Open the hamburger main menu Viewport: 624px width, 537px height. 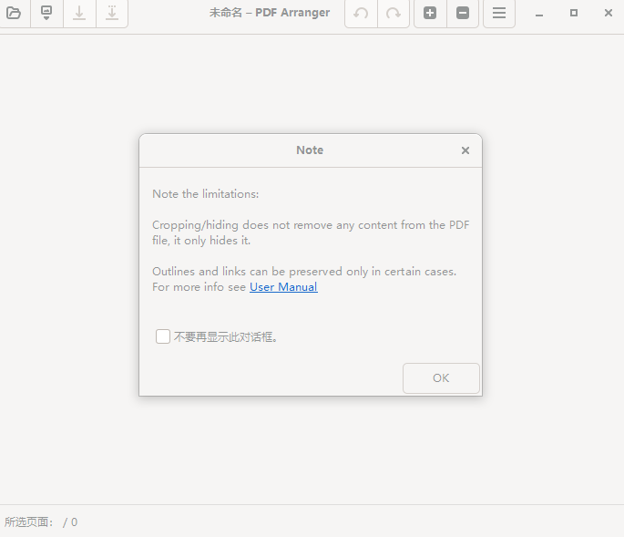[499, 14]
